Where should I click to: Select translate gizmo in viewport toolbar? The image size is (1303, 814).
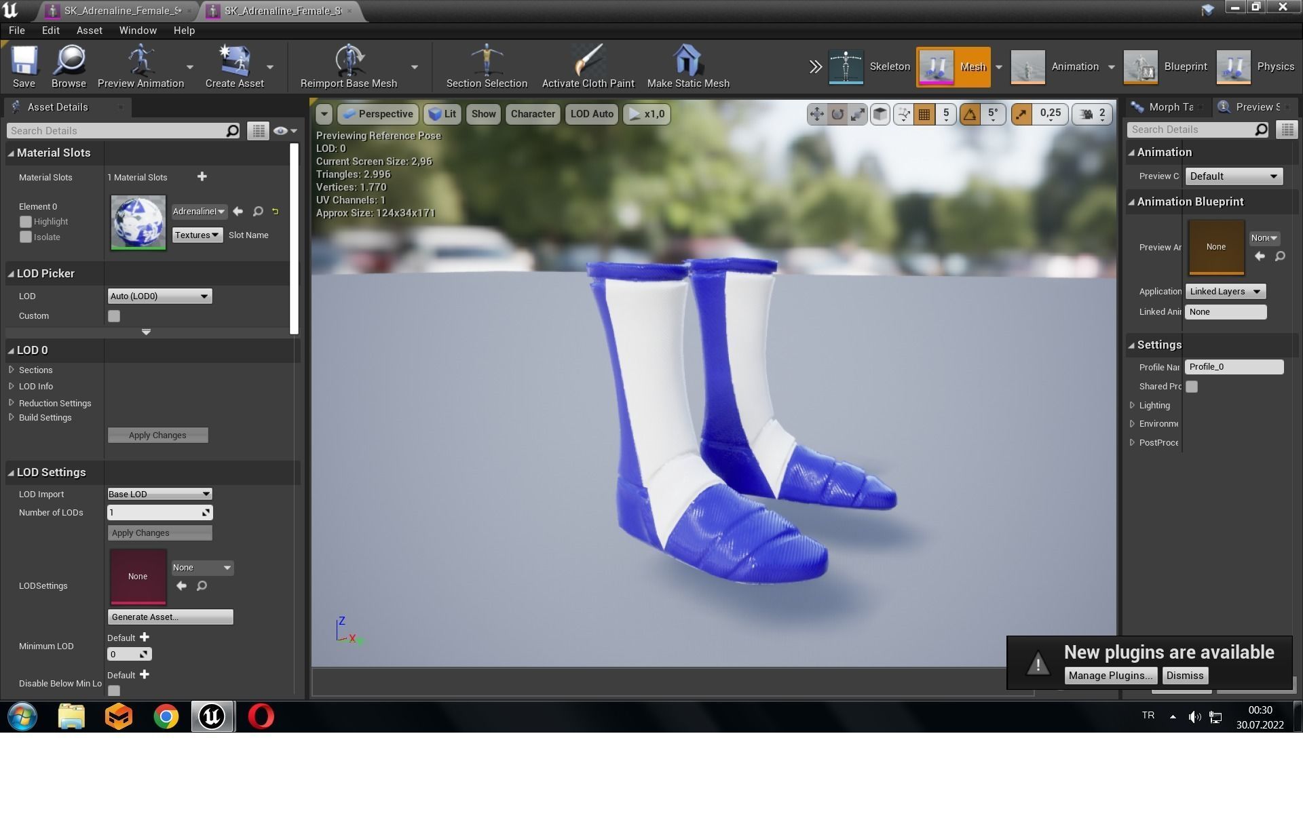click(816, 114)
